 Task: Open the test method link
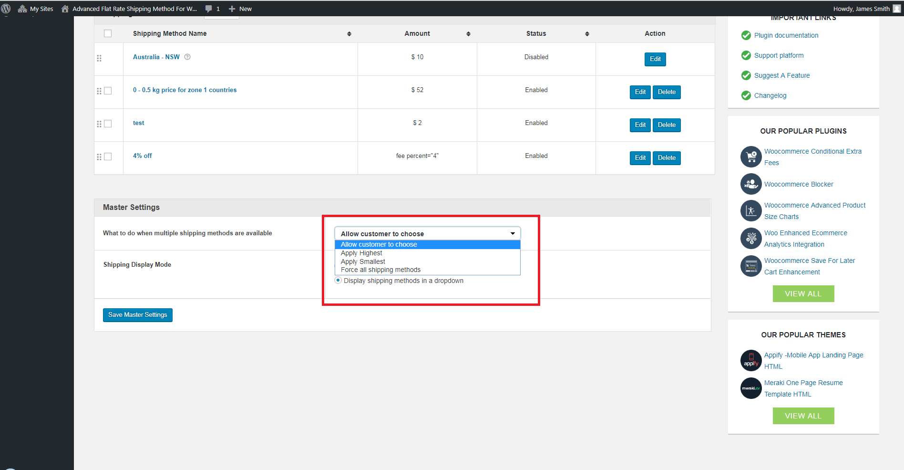138,123
